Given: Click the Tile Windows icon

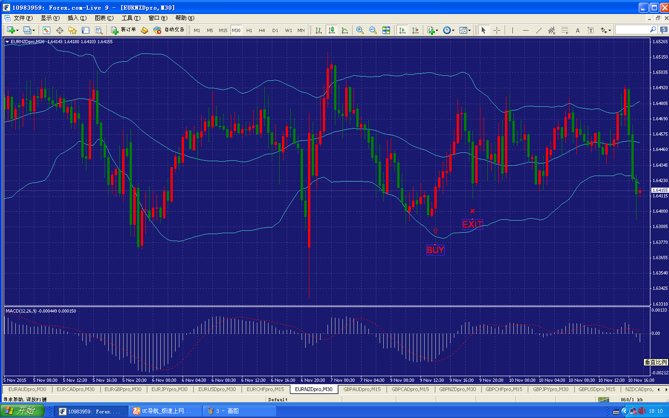Looking at the screenshot, I should click(386, 30).
